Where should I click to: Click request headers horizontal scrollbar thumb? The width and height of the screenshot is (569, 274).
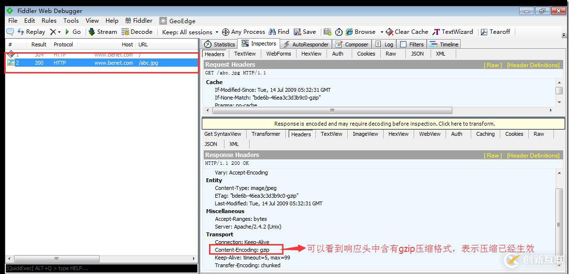[x=332, y=110]
